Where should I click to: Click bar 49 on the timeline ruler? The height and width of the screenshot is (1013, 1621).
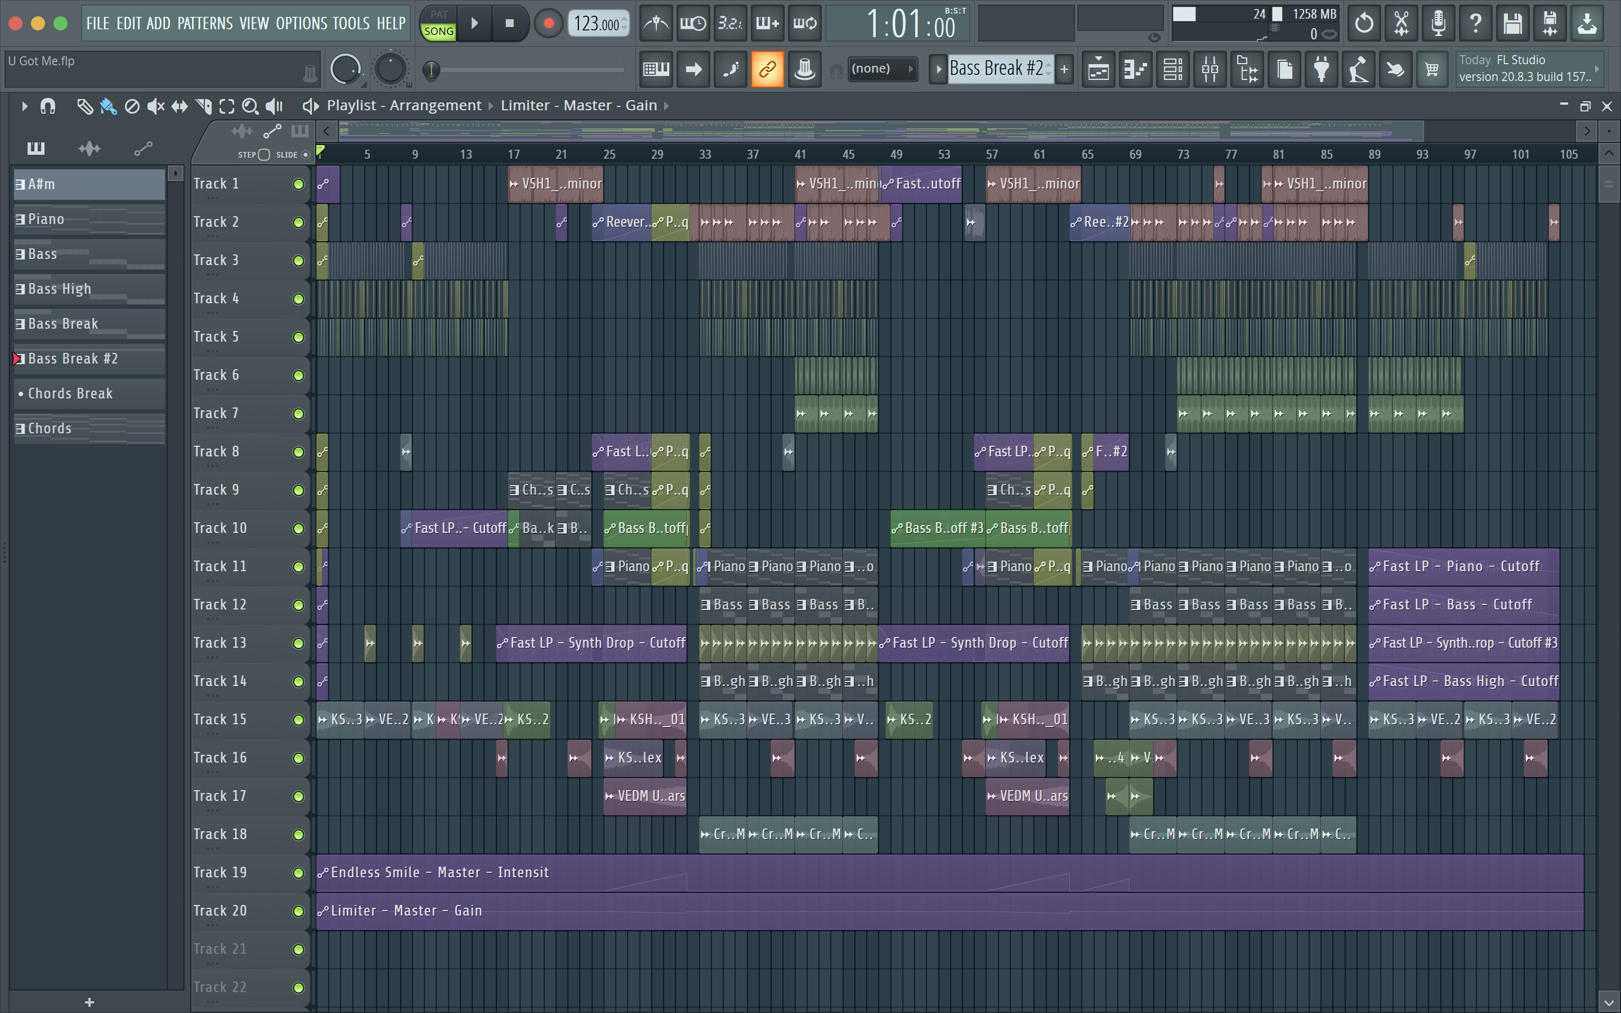coord(896,155)
